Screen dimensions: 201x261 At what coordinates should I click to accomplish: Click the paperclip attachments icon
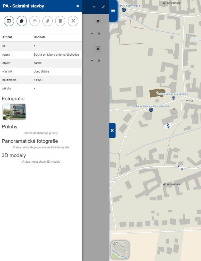(x=47, y=21)
